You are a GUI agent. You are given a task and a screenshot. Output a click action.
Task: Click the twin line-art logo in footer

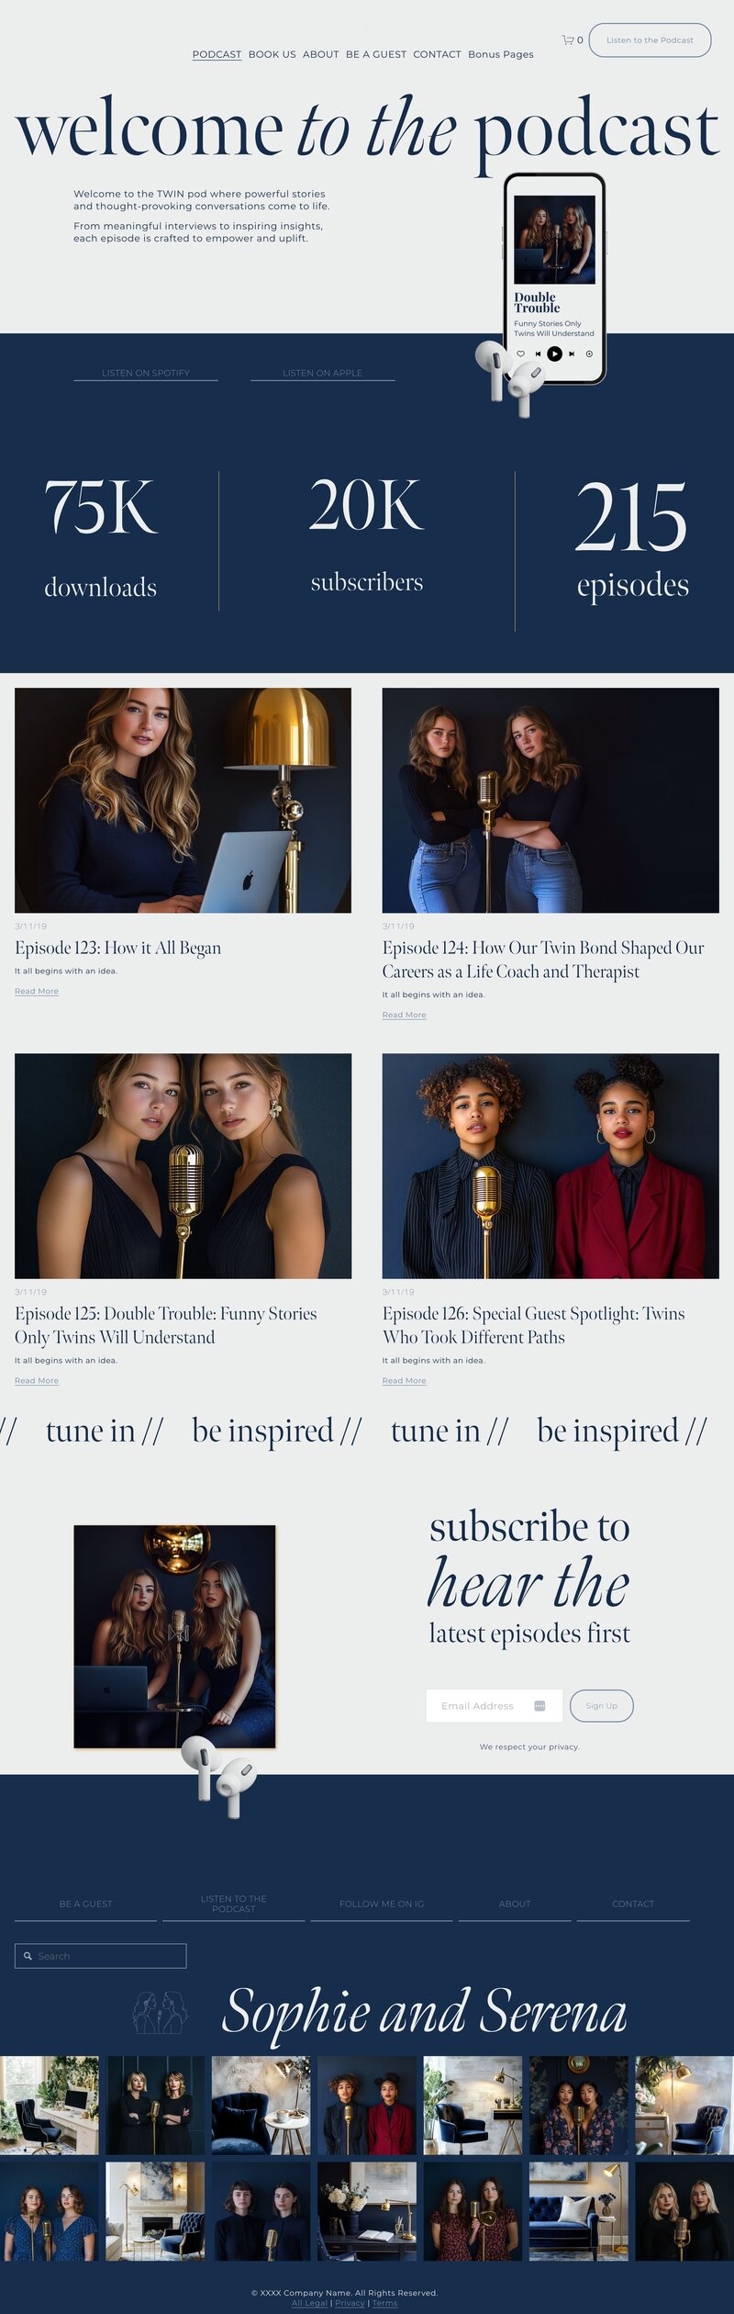160,2012
